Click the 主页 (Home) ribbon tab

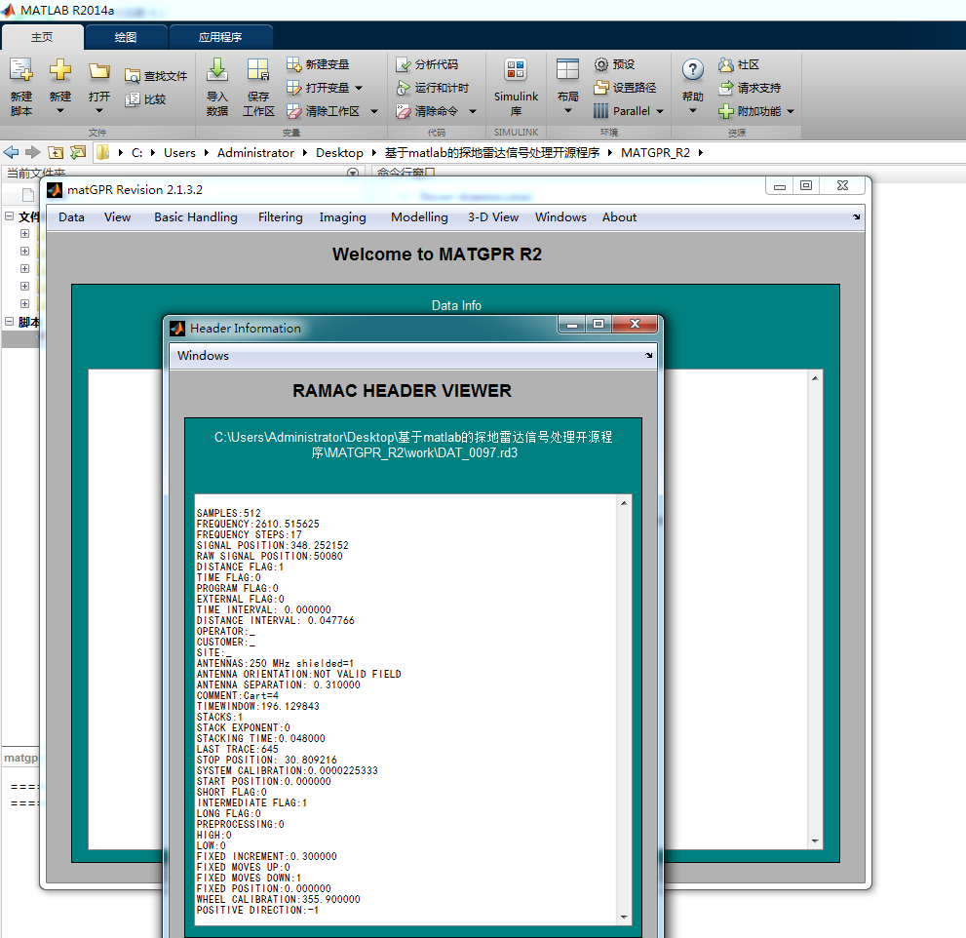tap(42, 37)
